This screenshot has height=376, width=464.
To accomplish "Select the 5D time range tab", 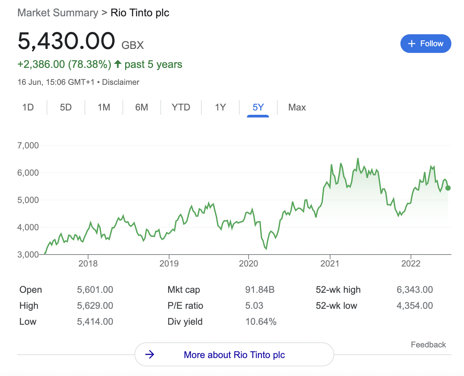I will (x=66, y=107).
